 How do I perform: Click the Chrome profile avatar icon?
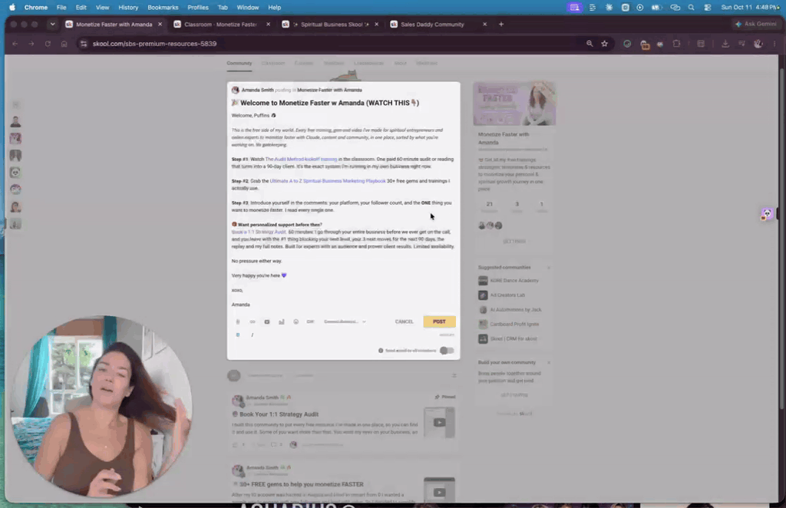click(x=758, y=44)
